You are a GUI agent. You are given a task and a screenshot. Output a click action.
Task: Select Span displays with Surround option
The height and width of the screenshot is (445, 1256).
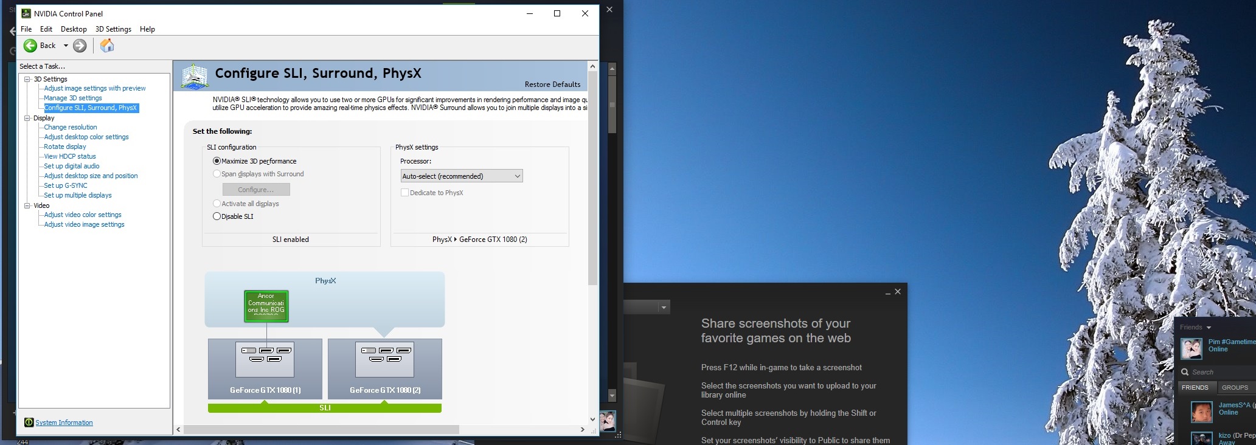(x=217, y=174)
